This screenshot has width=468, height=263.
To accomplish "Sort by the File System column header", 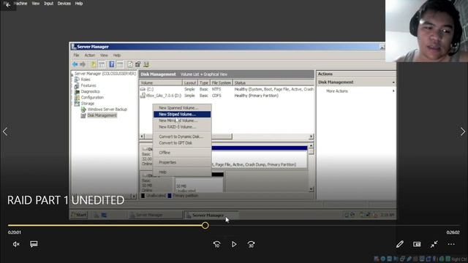I will tap(221, 83).
